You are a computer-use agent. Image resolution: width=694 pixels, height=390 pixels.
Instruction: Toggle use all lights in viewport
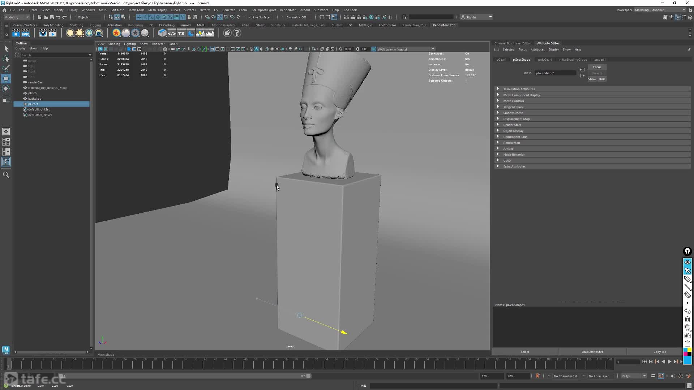277,49
